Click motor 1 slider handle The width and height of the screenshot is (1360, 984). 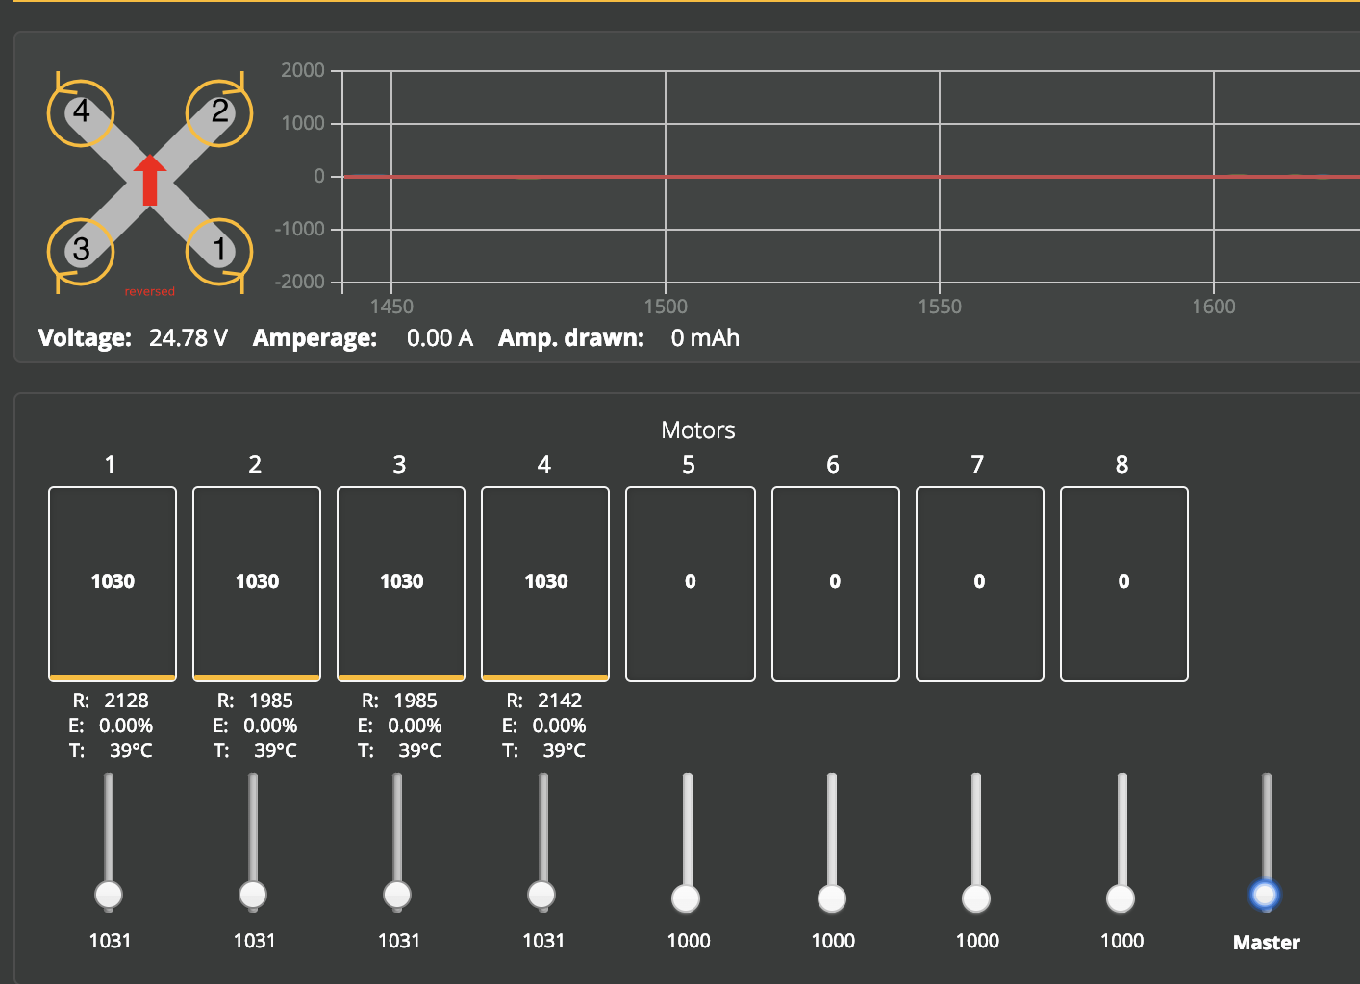click(x=109, y=895)
